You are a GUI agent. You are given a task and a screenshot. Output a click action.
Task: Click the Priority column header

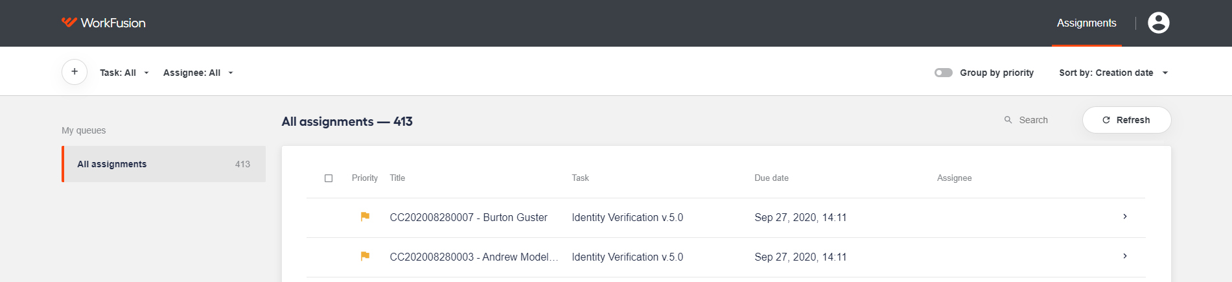pyautogui.click(x=364, y=178)
